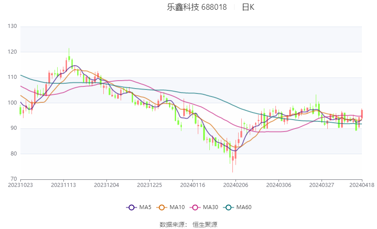Click the y-axis value 90
The width and height of the screenshot is (377, 229).
(x=14, y=128)
